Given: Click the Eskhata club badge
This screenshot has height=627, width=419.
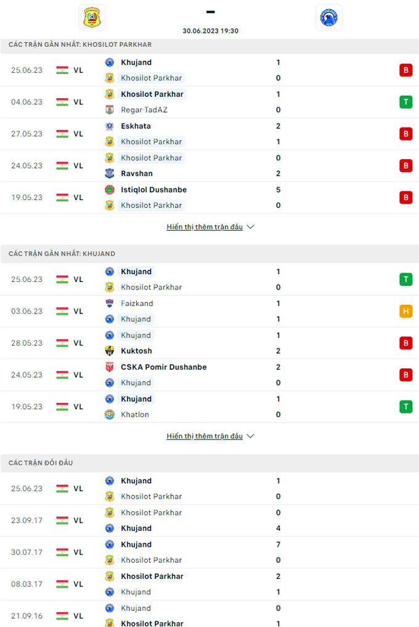Looking at the screenshot, I should pos(110,126).
